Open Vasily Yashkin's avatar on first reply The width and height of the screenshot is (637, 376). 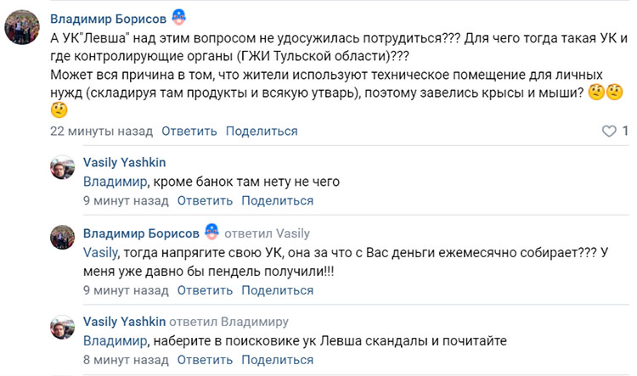tap(65, 171)
